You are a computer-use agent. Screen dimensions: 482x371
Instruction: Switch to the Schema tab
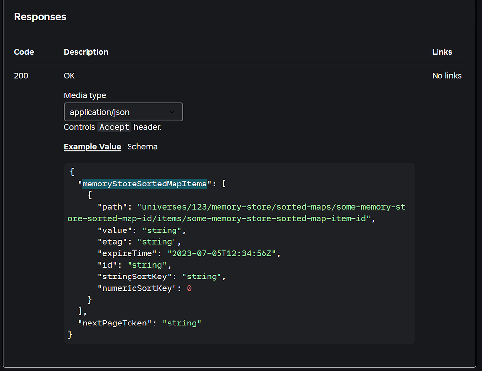tap(142, 147)
